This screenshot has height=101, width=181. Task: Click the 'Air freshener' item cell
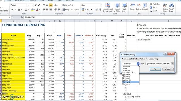tap(13, 40)
